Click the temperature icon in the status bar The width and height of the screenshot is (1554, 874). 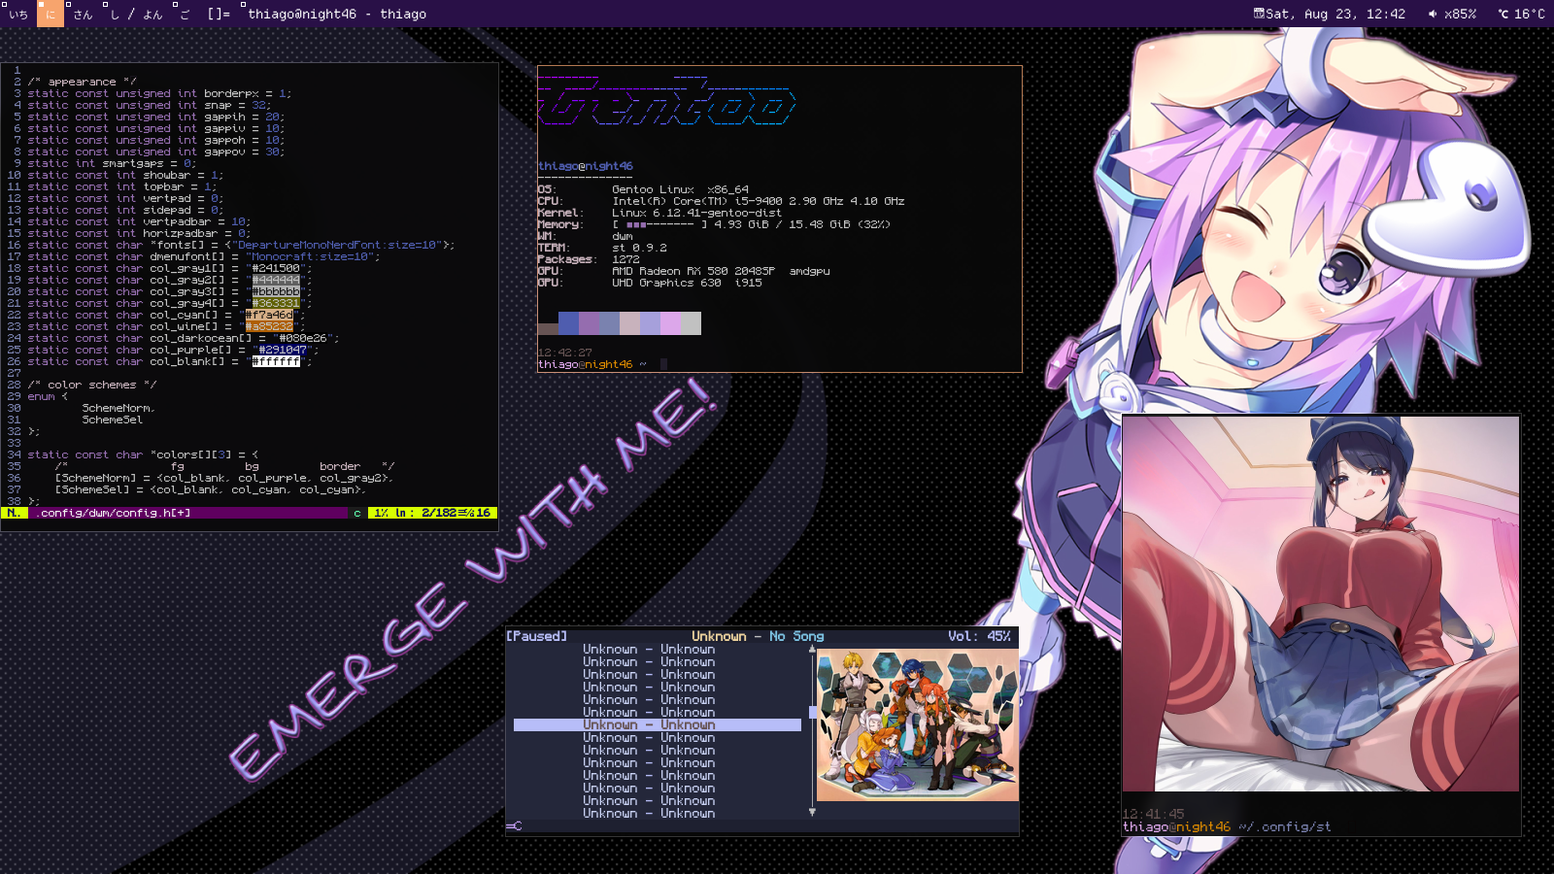1503,14
